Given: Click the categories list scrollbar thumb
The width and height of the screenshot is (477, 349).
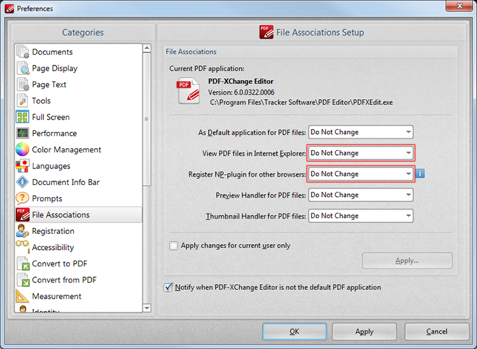Looking at the screenshot, I should [x=147, y=119].
